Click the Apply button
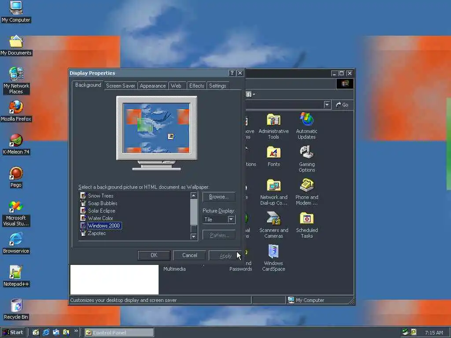 click(x=225, y=256)
